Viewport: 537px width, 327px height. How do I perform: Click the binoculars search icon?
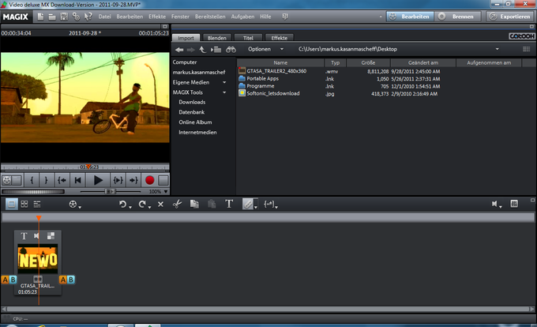231,49
